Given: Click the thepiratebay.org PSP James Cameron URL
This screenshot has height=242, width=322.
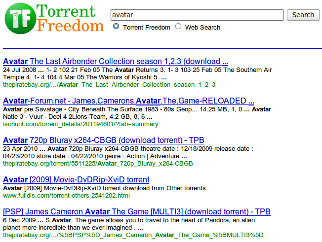Looking at the screenshot, I should 133,235.
